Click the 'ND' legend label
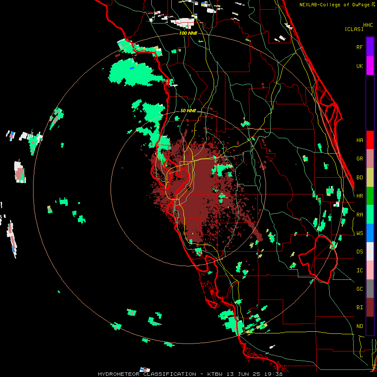 359,326
